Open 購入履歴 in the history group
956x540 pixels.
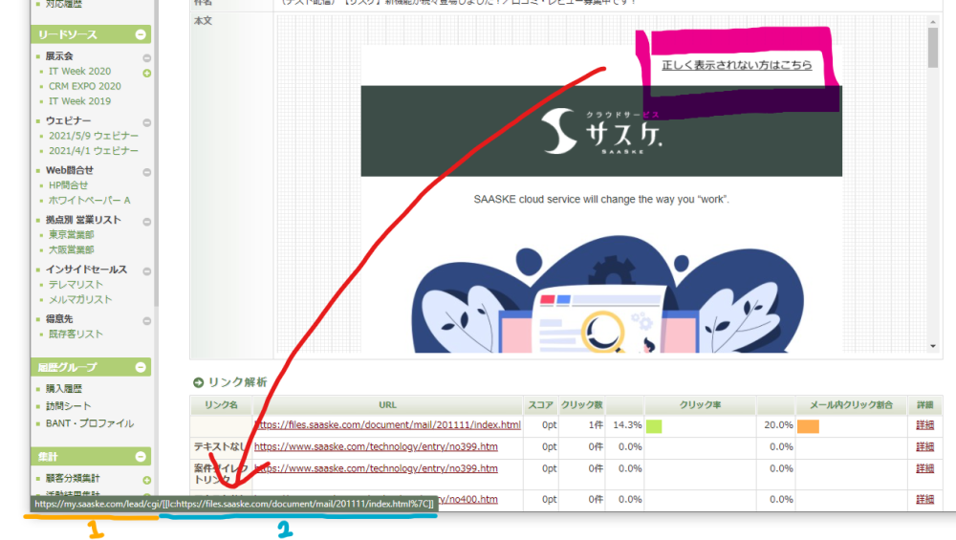point(63,388)
